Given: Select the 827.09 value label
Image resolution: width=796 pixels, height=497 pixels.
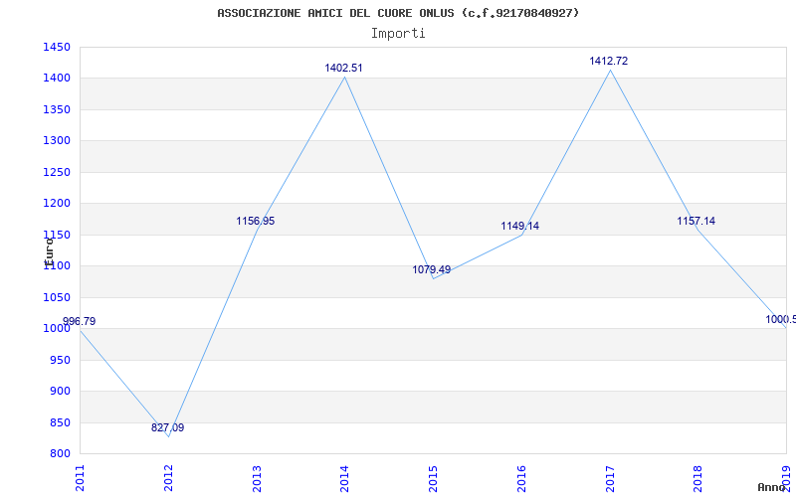Looking at the screenshot, I should click(167, 427).
